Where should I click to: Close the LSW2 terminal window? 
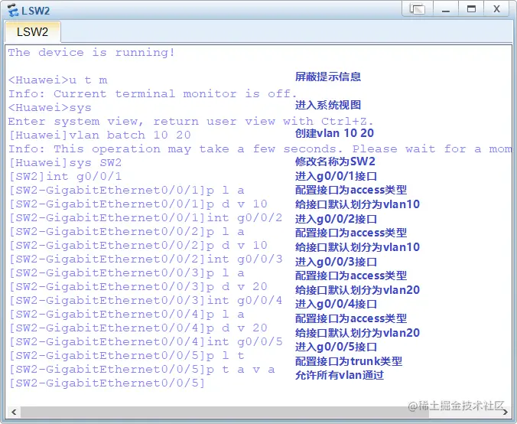coord(496,9)
